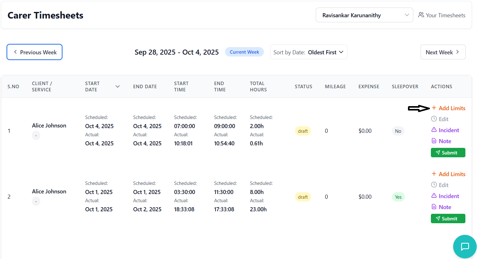The image size is (477, 259).
Task: Open the Sort by Date Oldest First dropdown
Action: coord(309,52)
